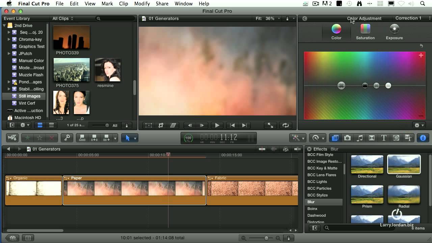Screen dimensions: 432x243
Task: Open the Retime menu
Action: click(x=318, y=138)
